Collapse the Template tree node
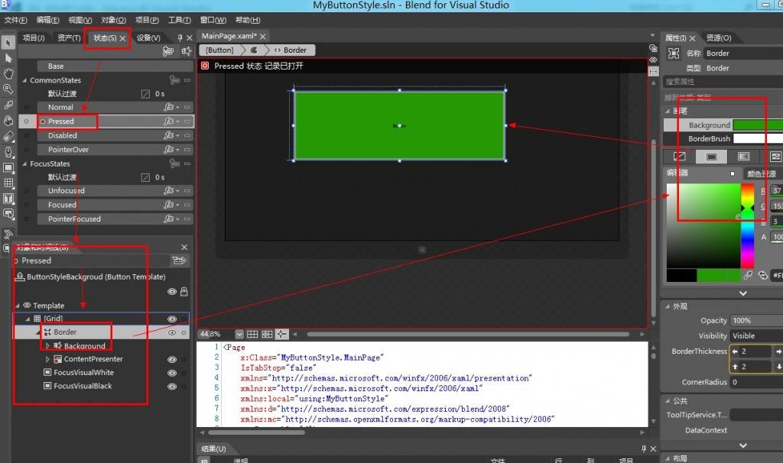Screen dimensions: 783x463 [x=18, y=306]
